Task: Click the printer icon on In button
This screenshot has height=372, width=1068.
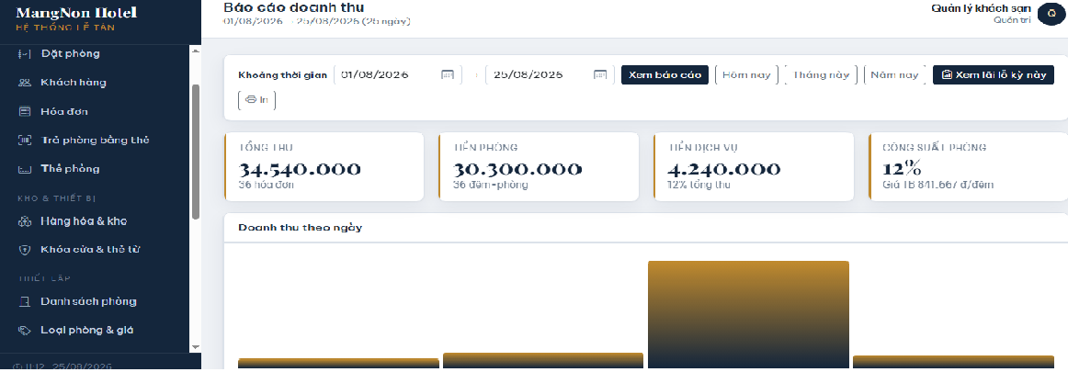Action: click(x=251, y=100)
